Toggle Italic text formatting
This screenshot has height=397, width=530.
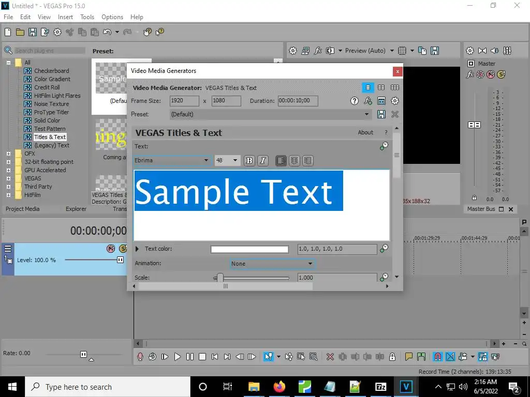pyautogui.click(x=262, y=161)
